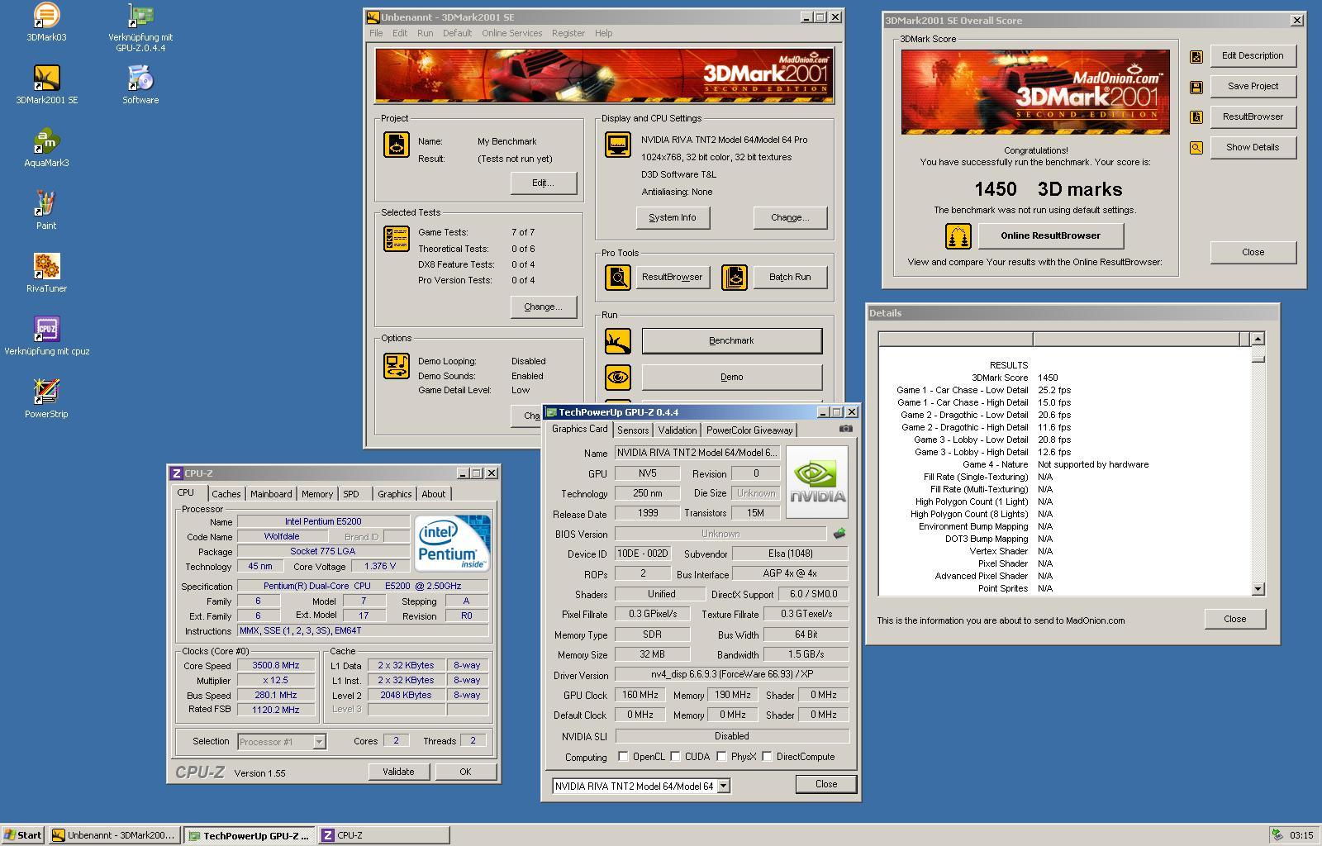Click the Project icon in 3DMark2001

click(397, 145)
